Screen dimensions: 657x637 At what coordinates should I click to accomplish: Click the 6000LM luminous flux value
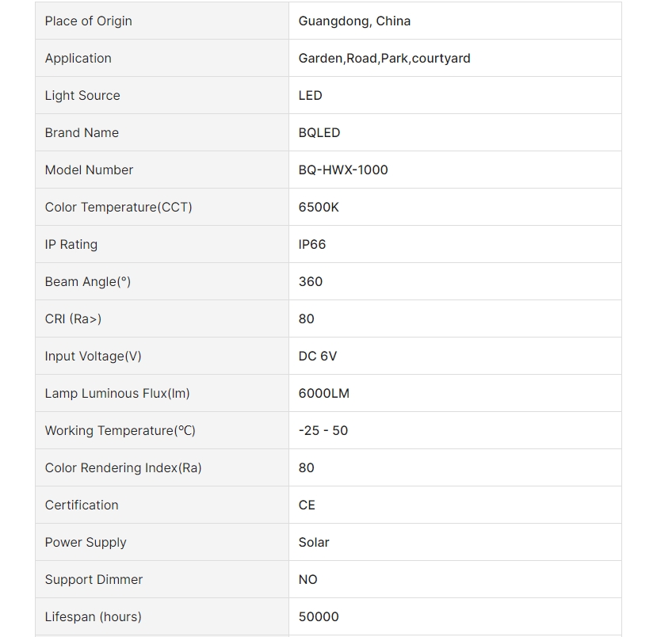click(x=323, y=393)
